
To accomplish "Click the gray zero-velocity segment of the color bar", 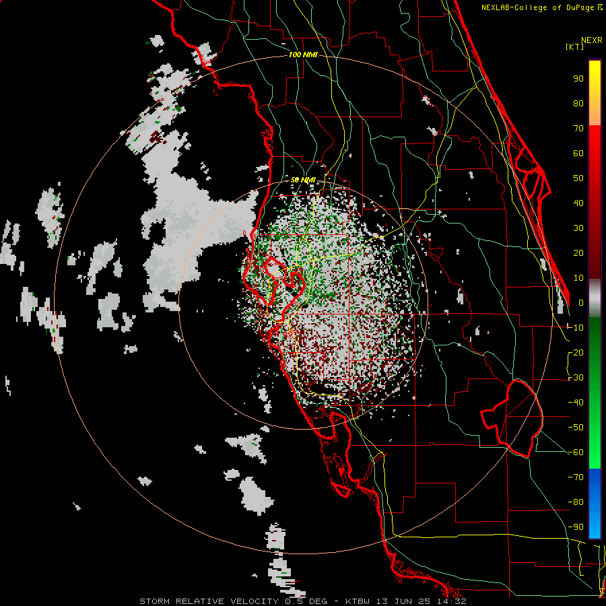I will click(x=595, y=298).
